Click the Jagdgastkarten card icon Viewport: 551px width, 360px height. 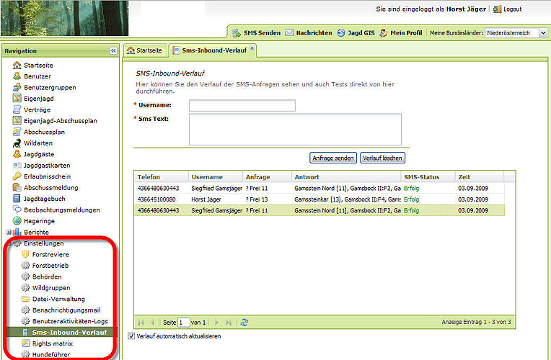[17, 166]
